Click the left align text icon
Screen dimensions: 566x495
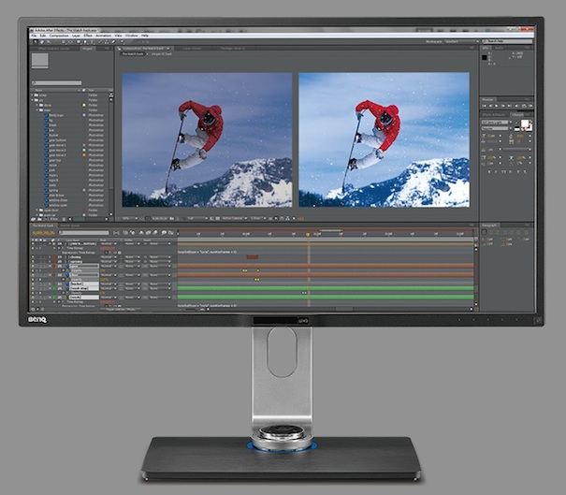(x=485, y=234)
